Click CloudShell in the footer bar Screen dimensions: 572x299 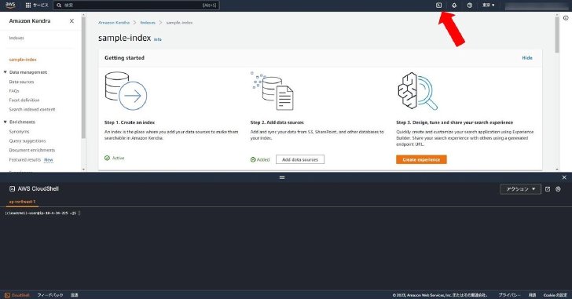[17, 295]
